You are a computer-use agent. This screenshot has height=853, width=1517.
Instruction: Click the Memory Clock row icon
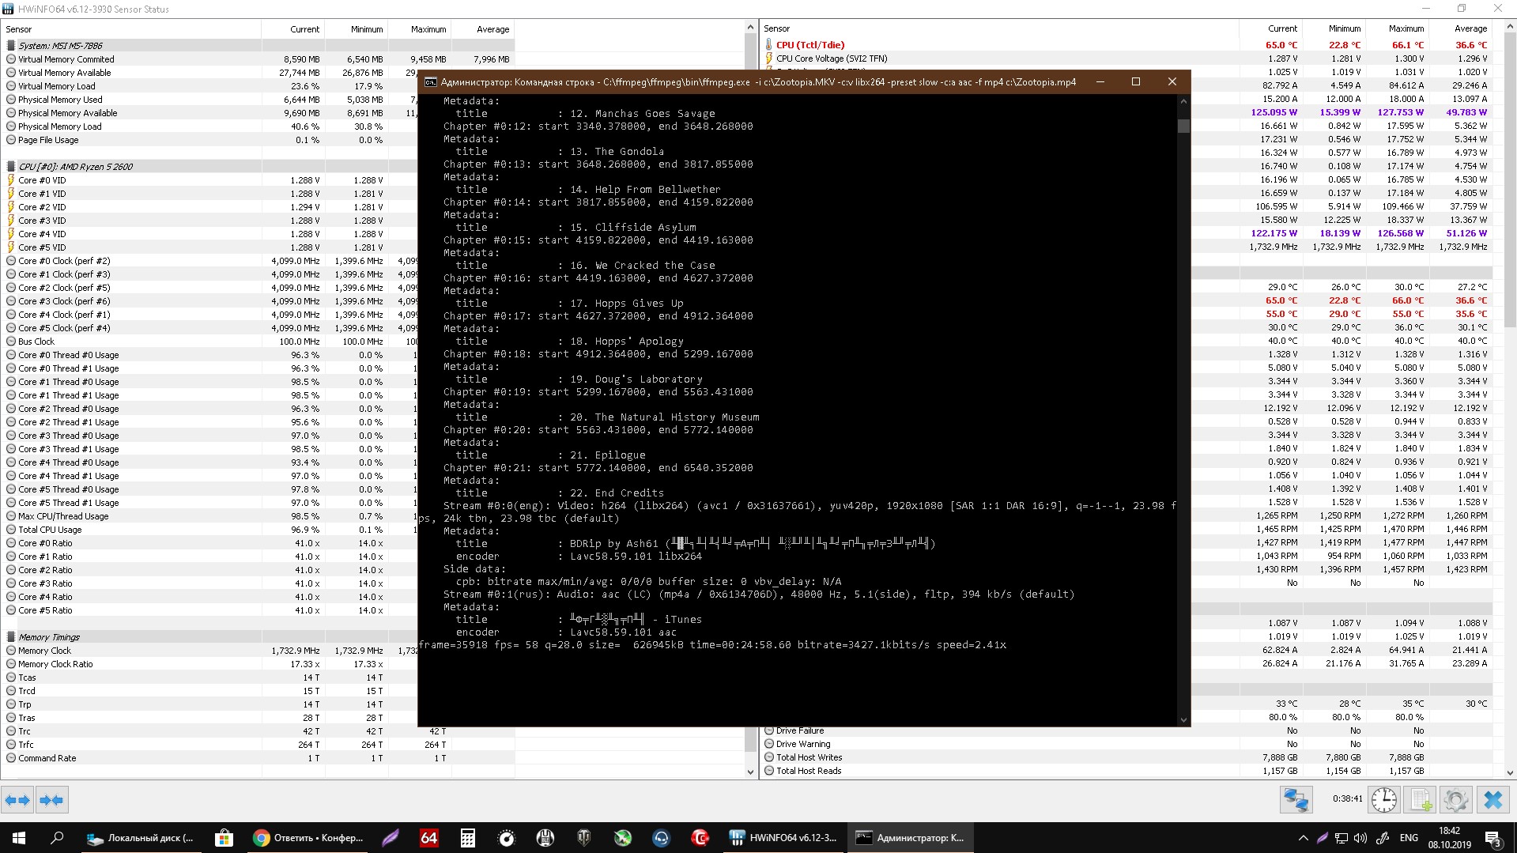tap(11, 651)
